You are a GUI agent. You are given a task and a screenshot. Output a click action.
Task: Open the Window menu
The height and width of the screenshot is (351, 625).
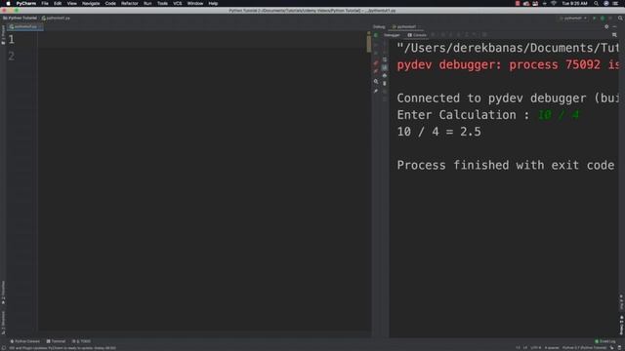pyautogui.click(x=195, y=3)
